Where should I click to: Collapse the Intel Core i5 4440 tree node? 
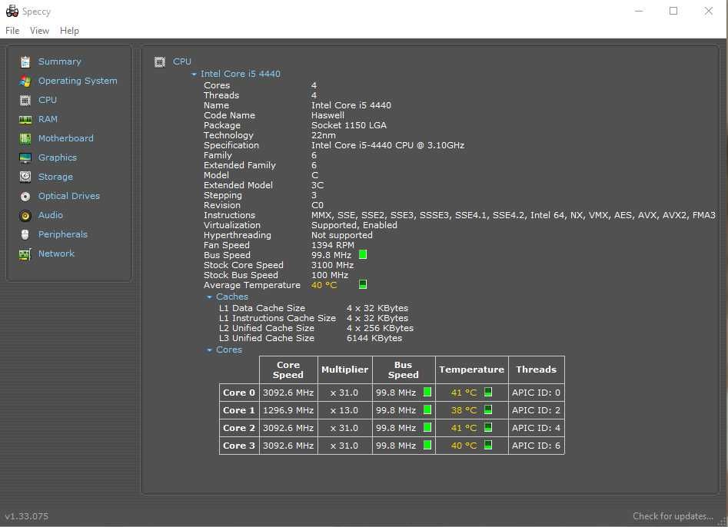194,75
